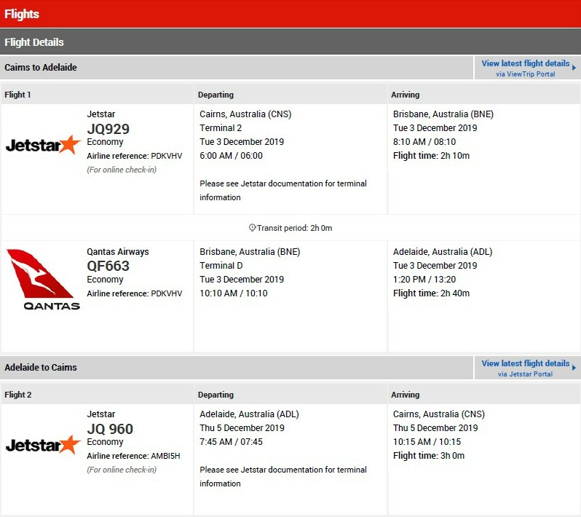Click the arrow next to Jetstar Portal link
The width and height of the screenshot is (581, 517).
(x=574, y=368)
